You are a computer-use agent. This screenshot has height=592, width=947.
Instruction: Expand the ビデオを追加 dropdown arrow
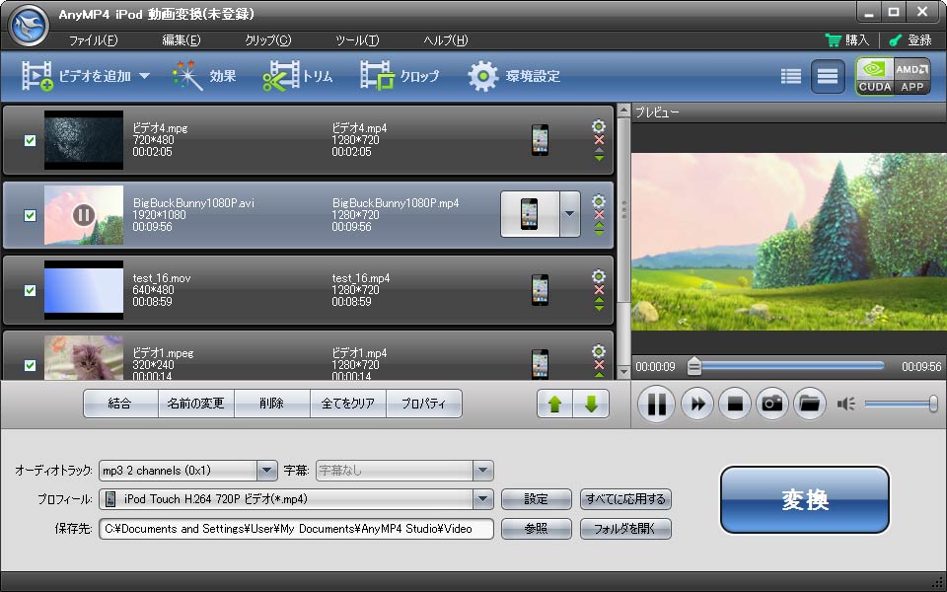tap(144, 76)
